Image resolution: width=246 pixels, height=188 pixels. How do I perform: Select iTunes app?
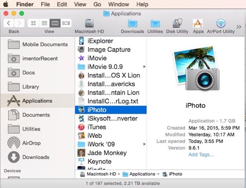[x=111, y=127]
